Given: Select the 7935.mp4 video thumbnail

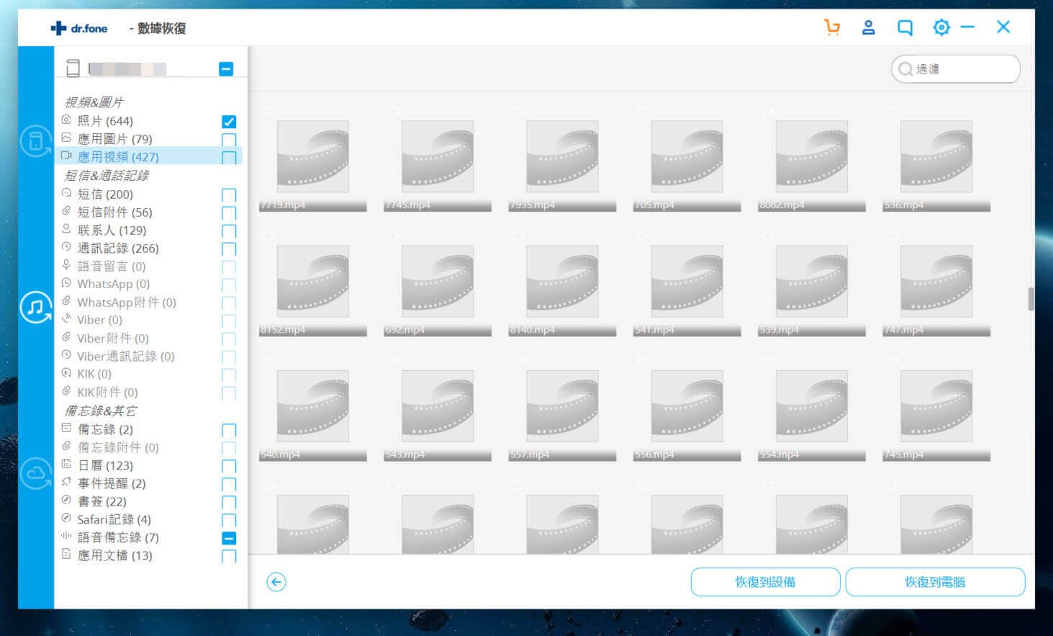Looking at the screenshot, I should coord(562,156).
